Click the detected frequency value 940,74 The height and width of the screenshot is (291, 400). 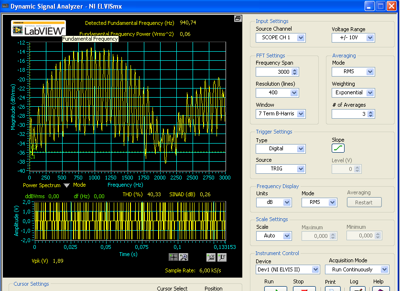[188, 22]
